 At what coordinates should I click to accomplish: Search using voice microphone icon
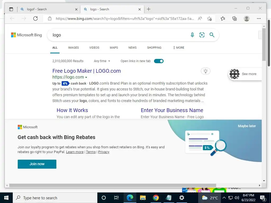point(192,35)
